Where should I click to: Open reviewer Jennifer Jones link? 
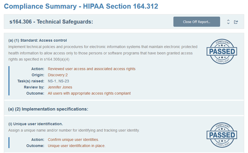(x=60, y=87)
